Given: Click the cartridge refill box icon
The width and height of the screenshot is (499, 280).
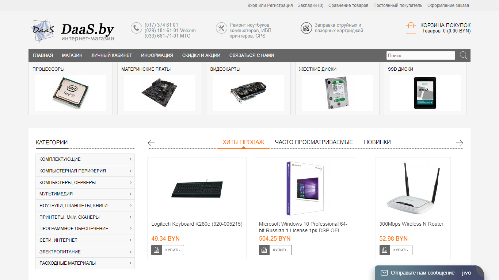Looking at the screenshot, I should pyautogui.click(x=306, y=28).
